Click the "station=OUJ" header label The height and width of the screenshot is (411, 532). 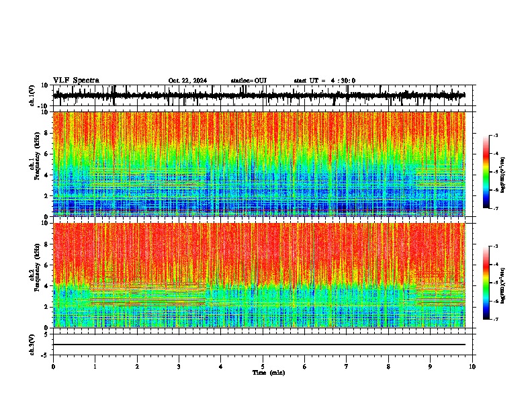point(249,81)
